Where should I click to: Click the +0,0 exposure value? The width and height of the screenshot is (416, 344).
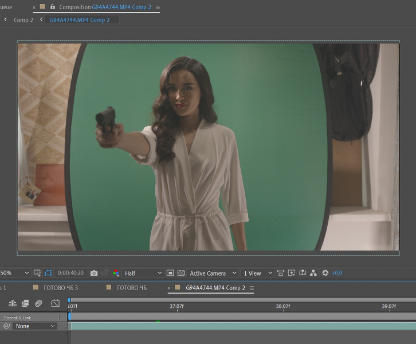pos(337,273)
